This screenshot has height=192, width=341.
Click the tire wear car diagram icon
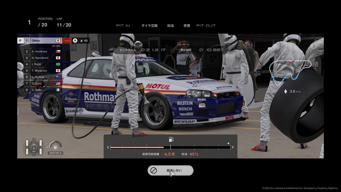point(34,147)
